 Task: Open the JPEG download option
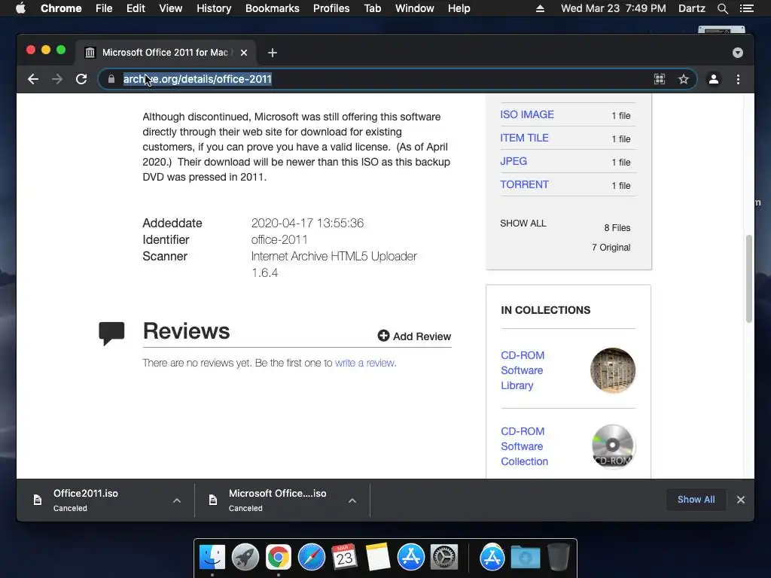click(513, 161)
